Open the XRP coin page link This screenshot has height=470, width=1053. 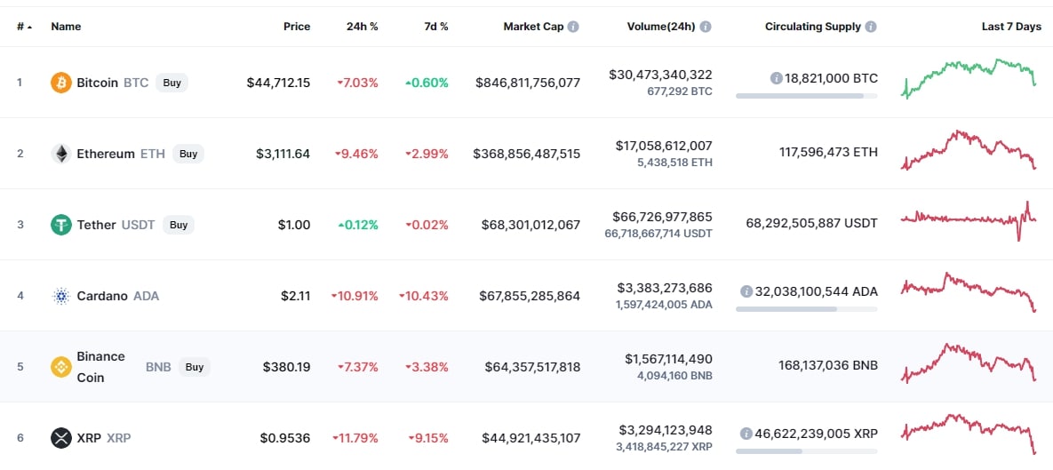point(89,438)
